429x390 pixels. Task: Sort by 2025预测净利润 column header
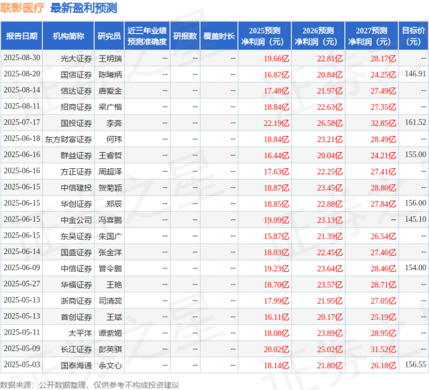265,36
